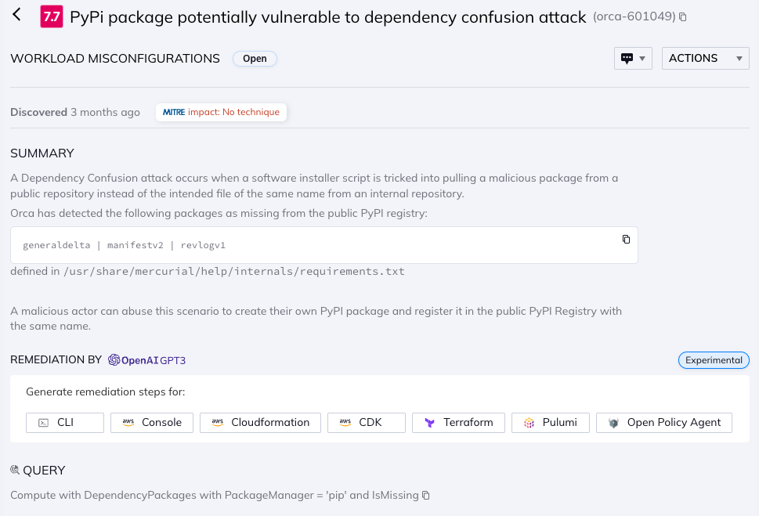Generate CLI remediation steps
This screenshot has height=516, width=759.
coord(64,422)
